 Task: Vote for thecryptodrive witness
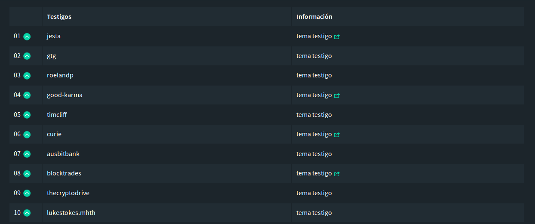click(27, 193)
